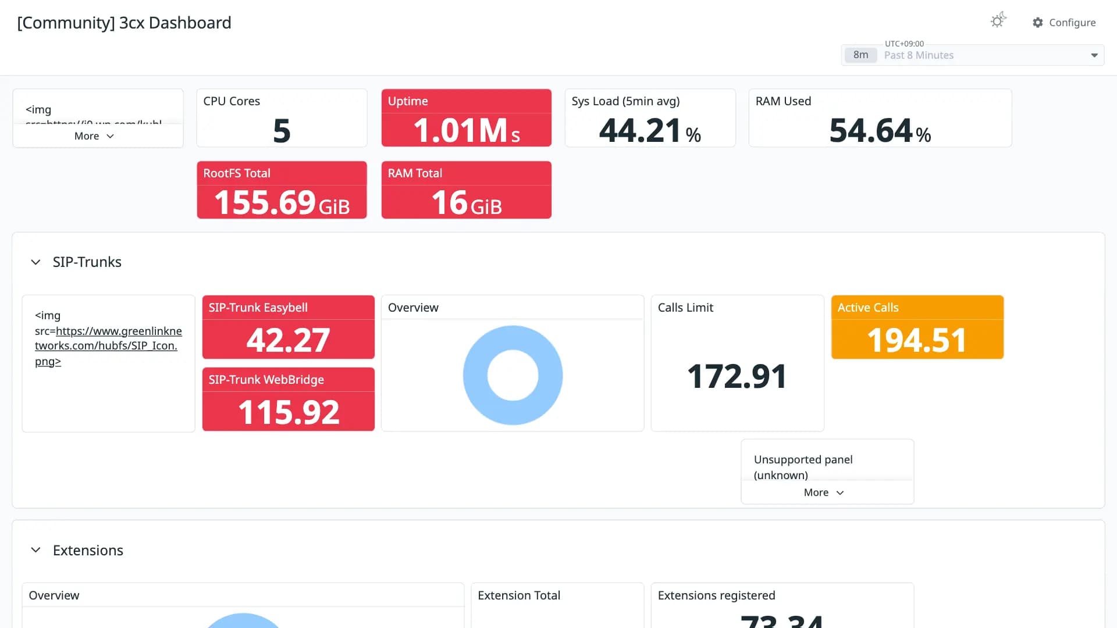Screen dimensions: 1117x628
Task: Click the SIP-Trunk Easybell value 42.27
Action: (288, 340)
